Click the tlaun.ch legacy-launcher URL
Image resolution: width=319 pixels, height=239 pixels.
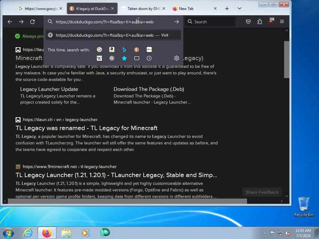tap(60, 120)
